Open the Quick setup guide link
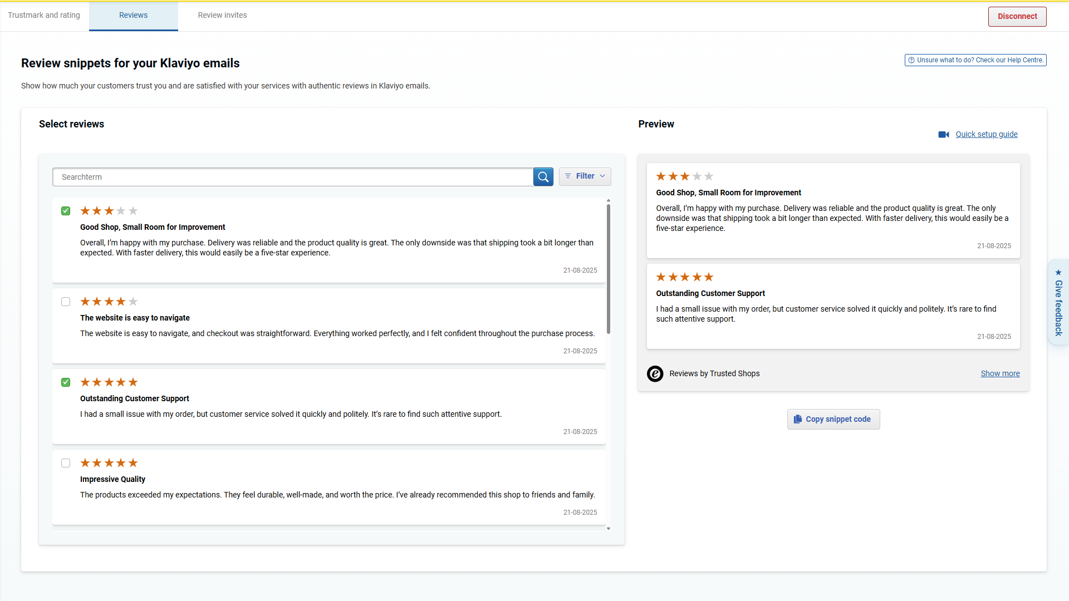Viewport: 1069px width, 601px height. pos(986,134)
